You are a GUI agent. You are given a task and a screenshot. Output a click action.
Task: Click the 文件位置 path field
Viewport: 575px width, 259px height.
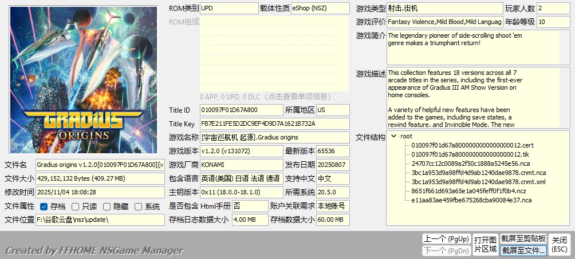pyautogui.click(x=100, y=220)
